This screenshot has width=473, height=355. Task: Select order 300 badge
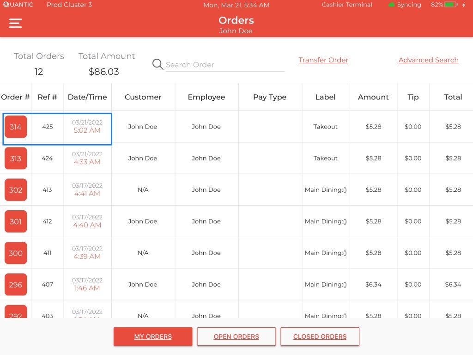pyautogui.click(x=16, y=253)
